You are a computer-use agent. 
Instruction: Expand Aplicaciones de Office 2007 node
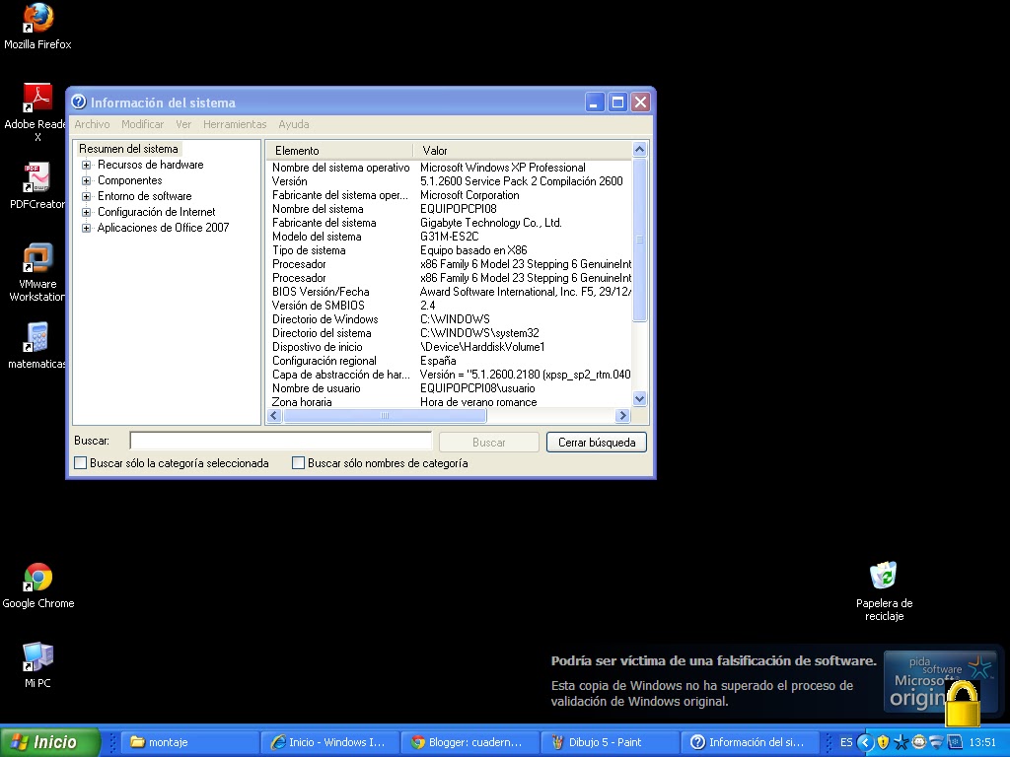click(x=86, y=228)
